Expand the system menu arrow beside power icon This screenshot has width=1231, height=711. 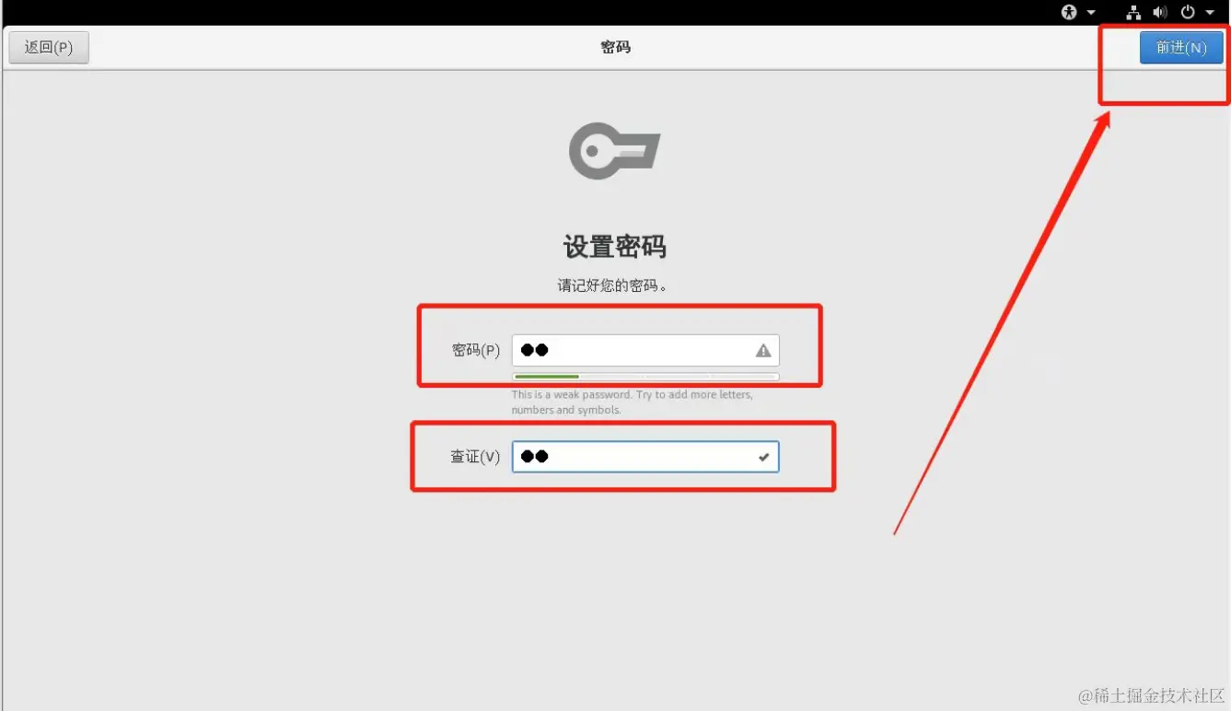click(1211, 13)
